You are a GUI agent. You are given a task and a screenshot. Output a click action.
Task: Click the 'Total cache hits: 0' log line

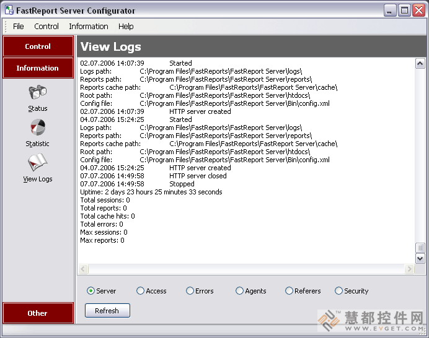coord(107,216)
